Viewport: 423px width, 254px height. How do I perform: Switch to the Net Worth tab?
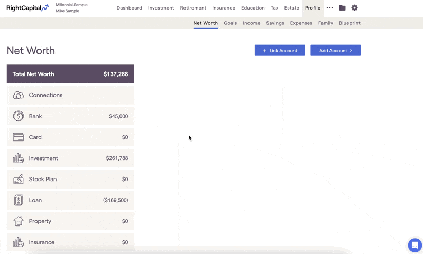coord(205,23)
